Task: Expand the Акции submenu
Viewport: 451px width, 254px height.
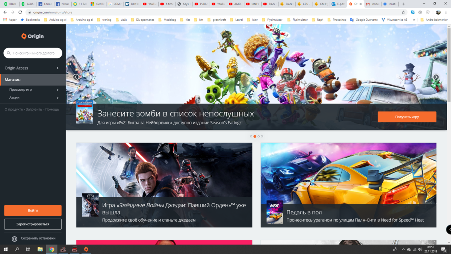Action: (58, 97)
